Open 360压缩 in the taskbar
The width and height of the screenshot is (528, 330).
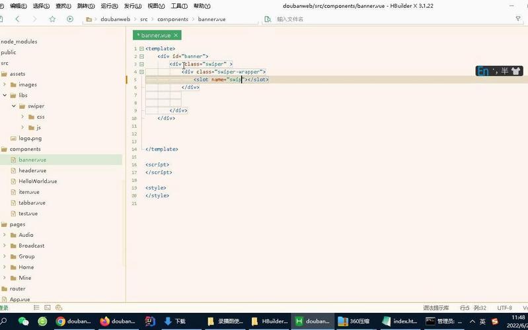click(354, 321)
